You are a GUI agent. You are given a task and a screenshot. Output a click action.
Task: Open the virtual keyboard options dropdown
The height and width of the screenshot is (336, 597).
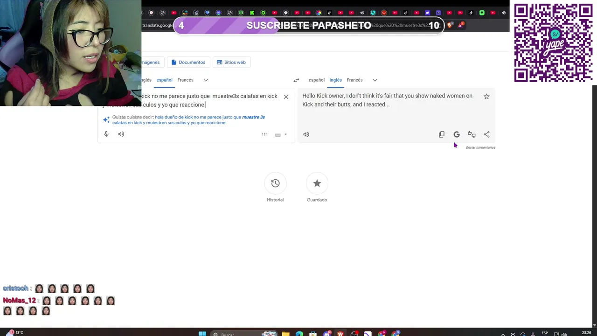point(286,134)
